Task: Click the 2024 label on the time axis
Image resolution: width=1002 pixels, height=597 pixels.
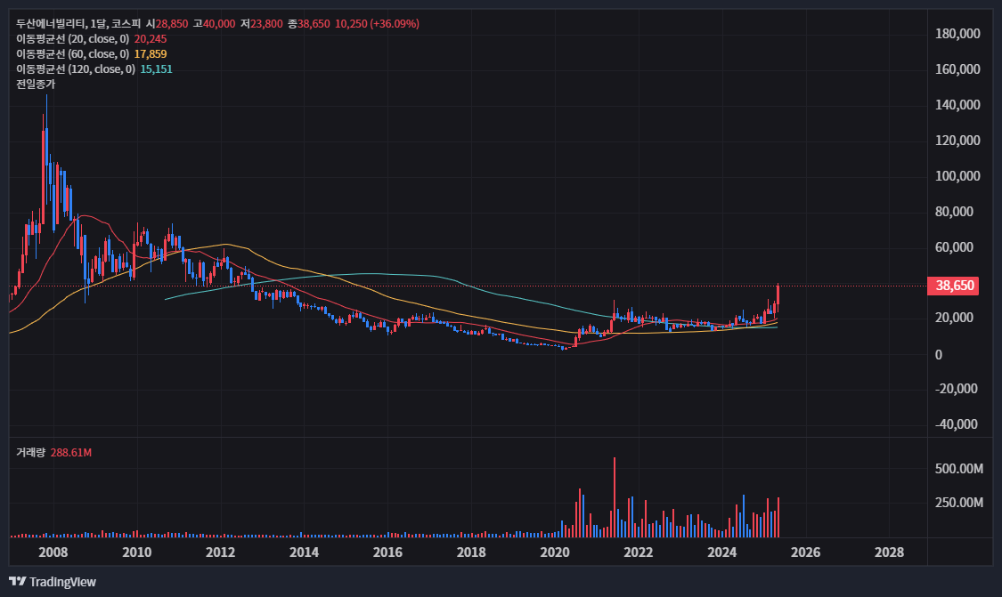Action: tap(722, 553)
